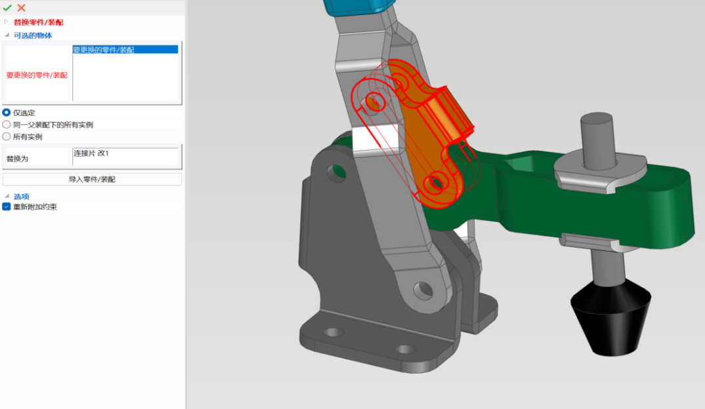Select the highlighted 要更换的零件/装配 list entry
Screen dimensions: 705x409
(x=125, y=50)
